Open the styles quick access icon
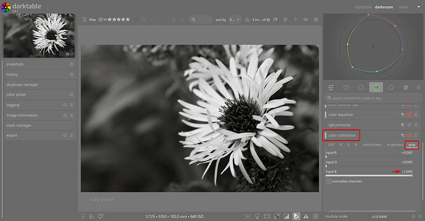This screenshot has width=425, height=221. click(91, 217)
